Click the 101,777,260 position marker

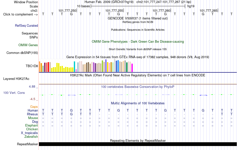pos(162,10)
